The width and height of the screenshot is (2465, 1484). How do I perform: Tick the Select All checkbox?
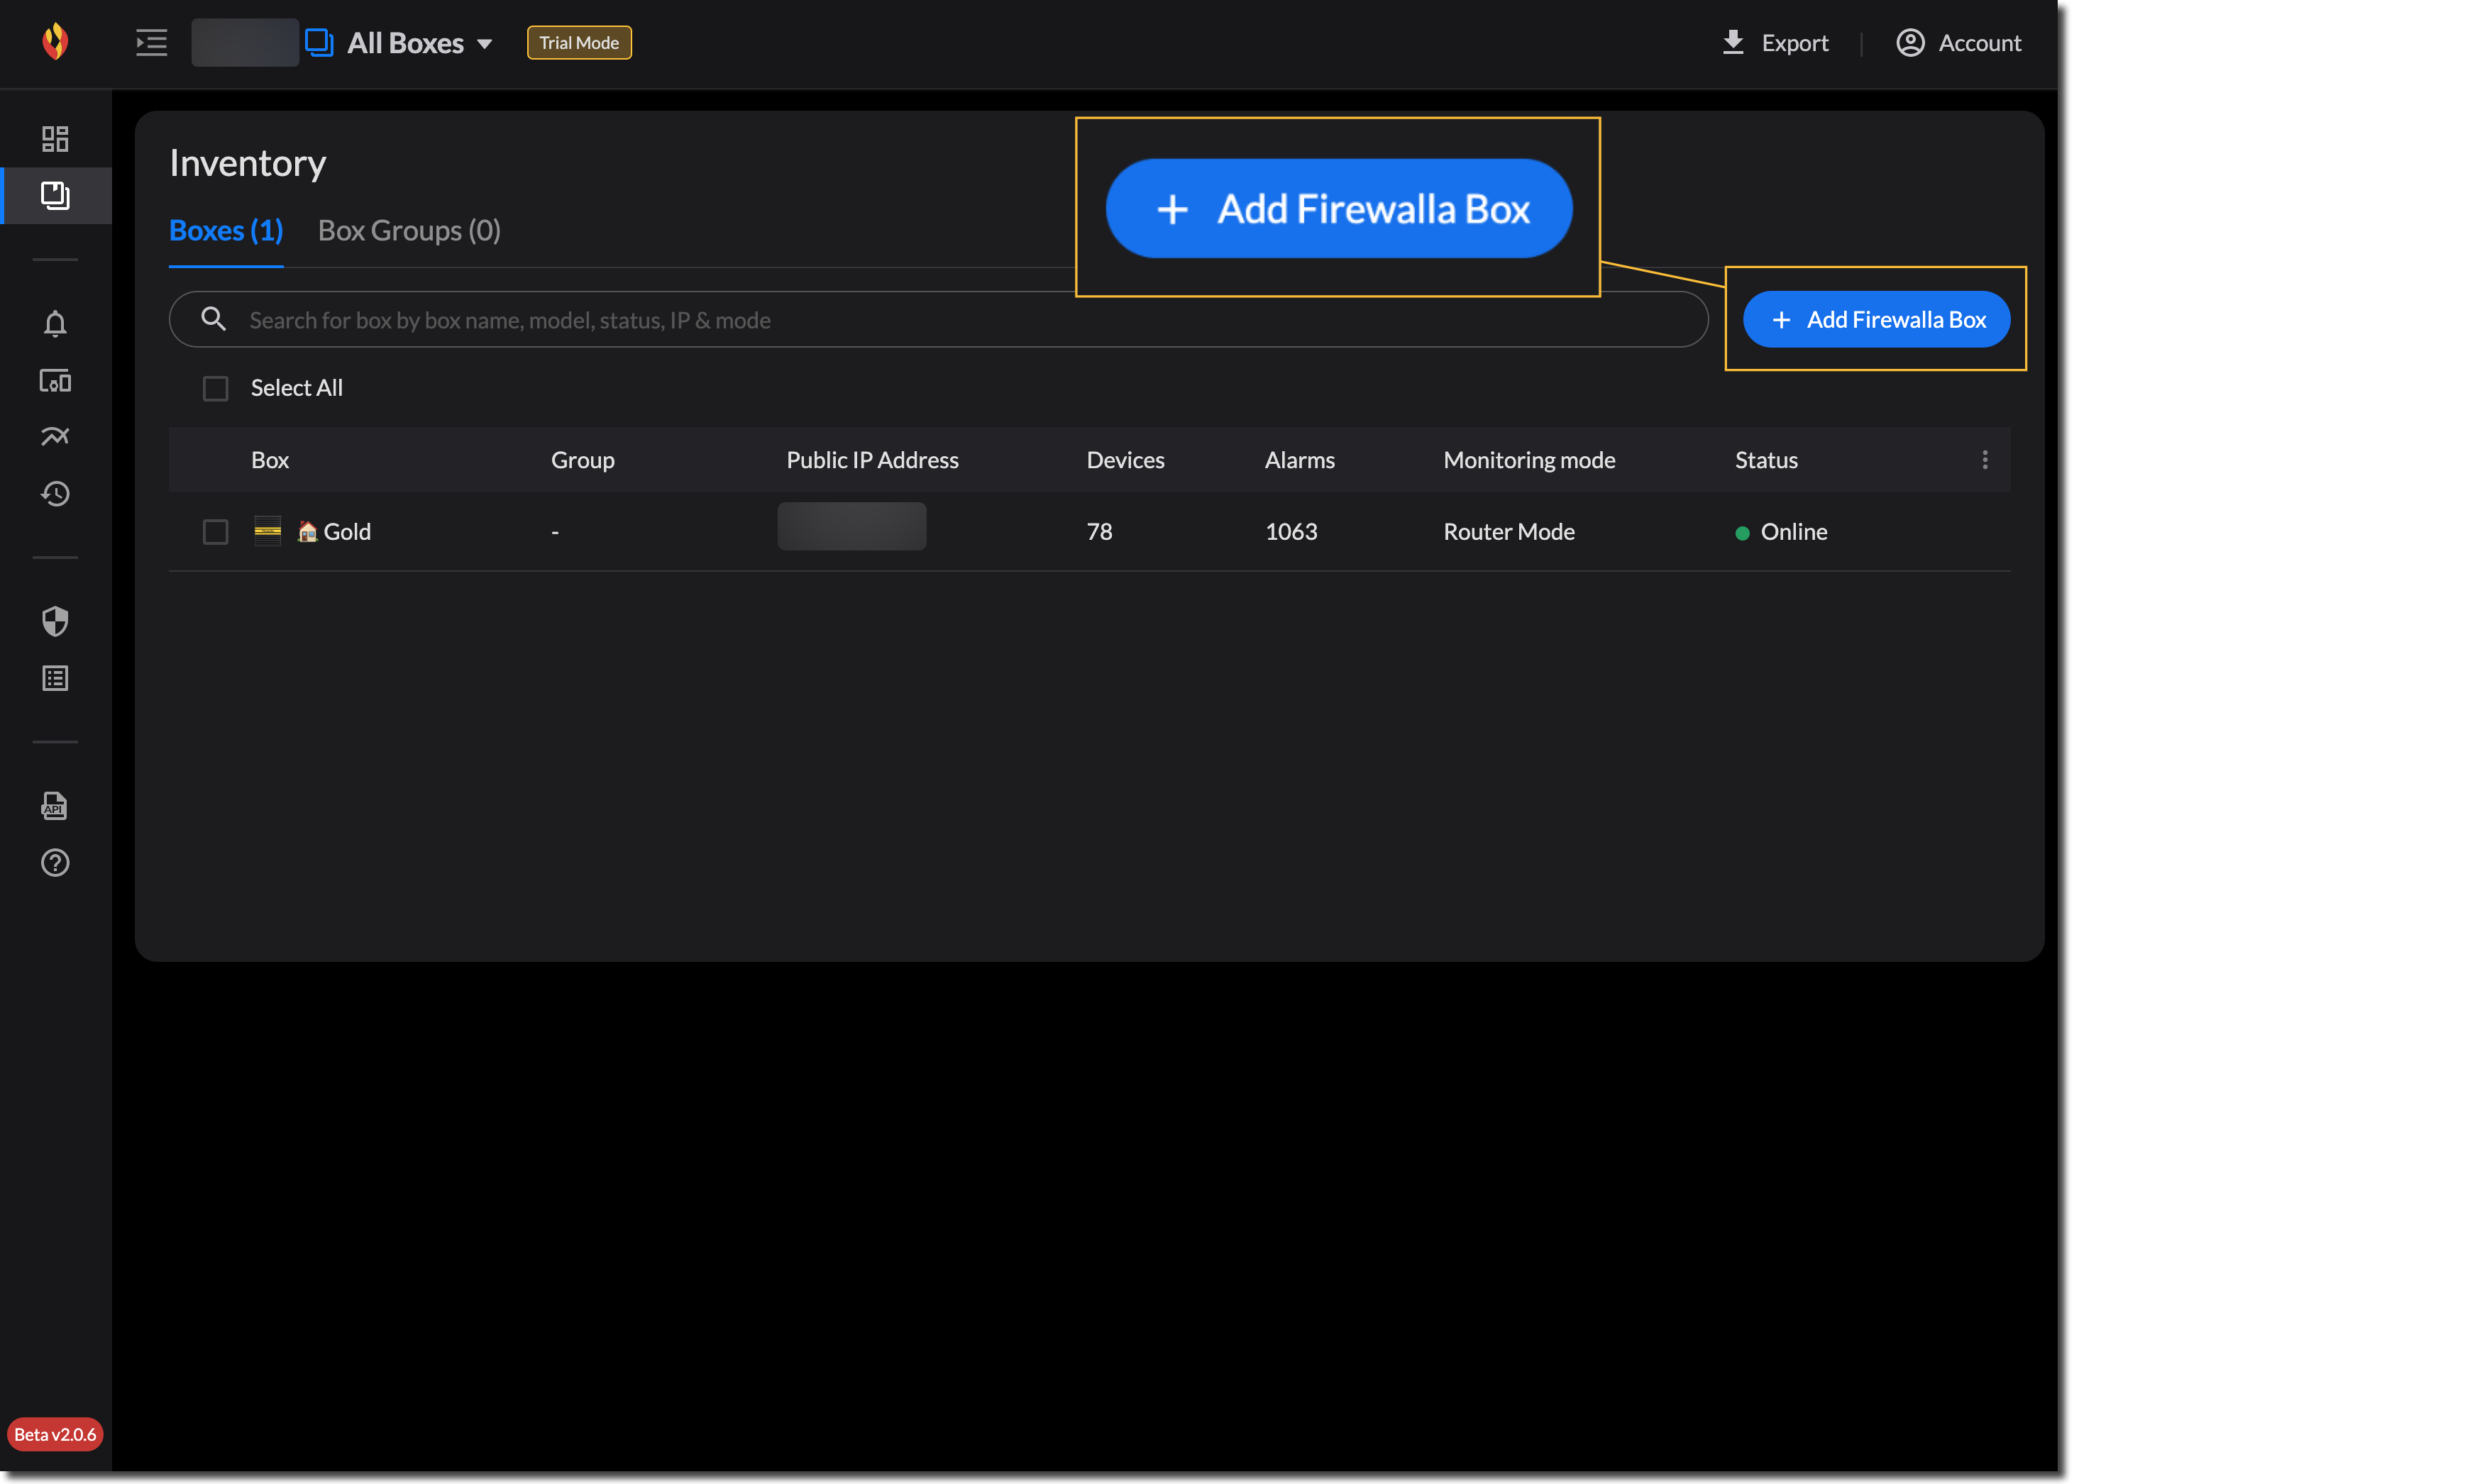point(215,388)
